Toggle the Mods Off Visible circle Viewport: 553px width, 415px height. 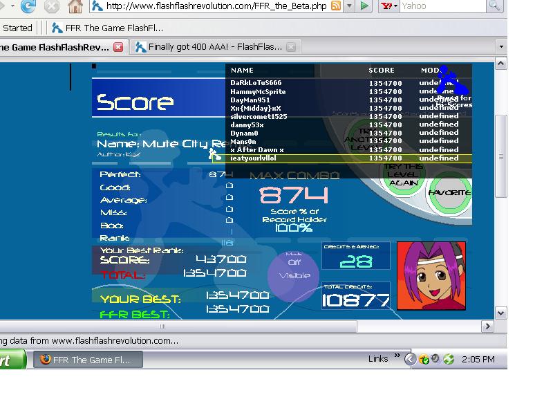pos(293,275)
